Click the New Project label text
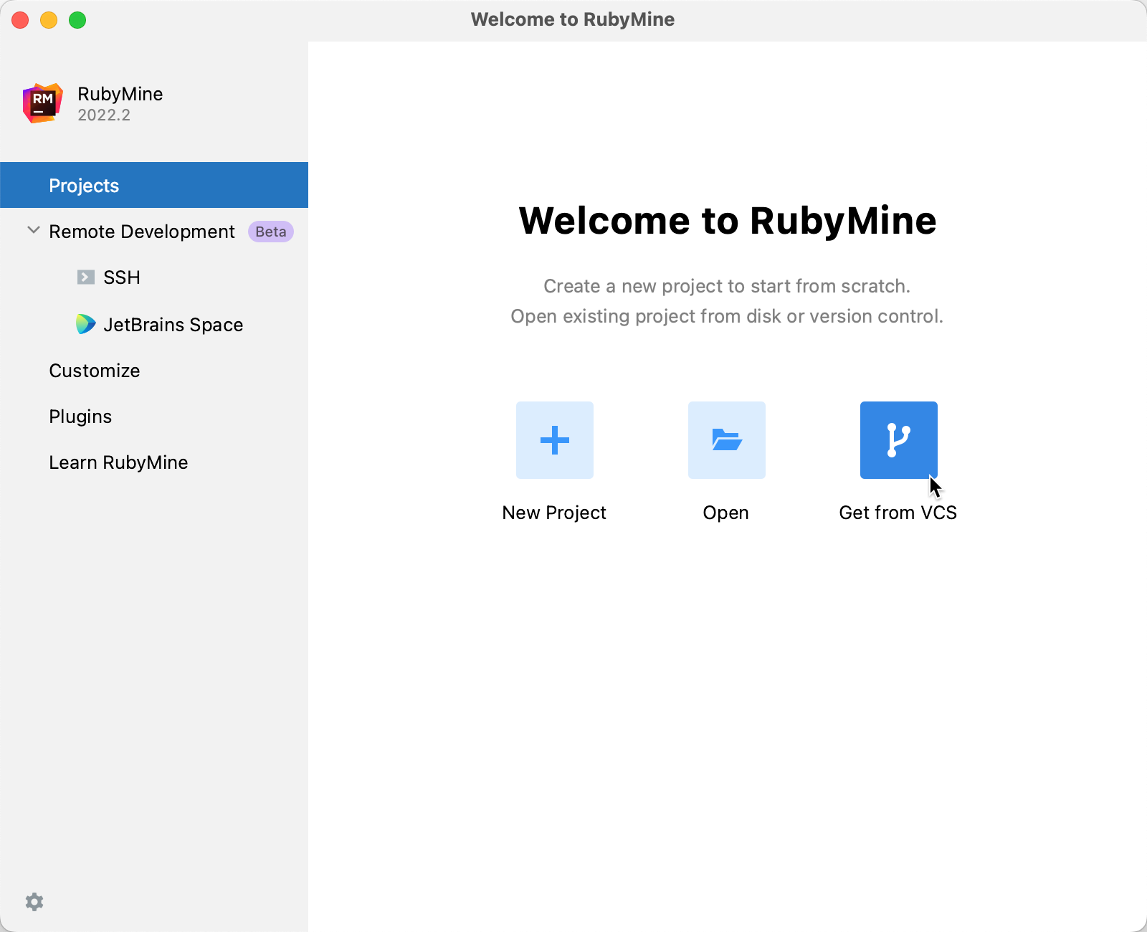Viewport: 1147px width, 932px height. (x=554, y=512)
